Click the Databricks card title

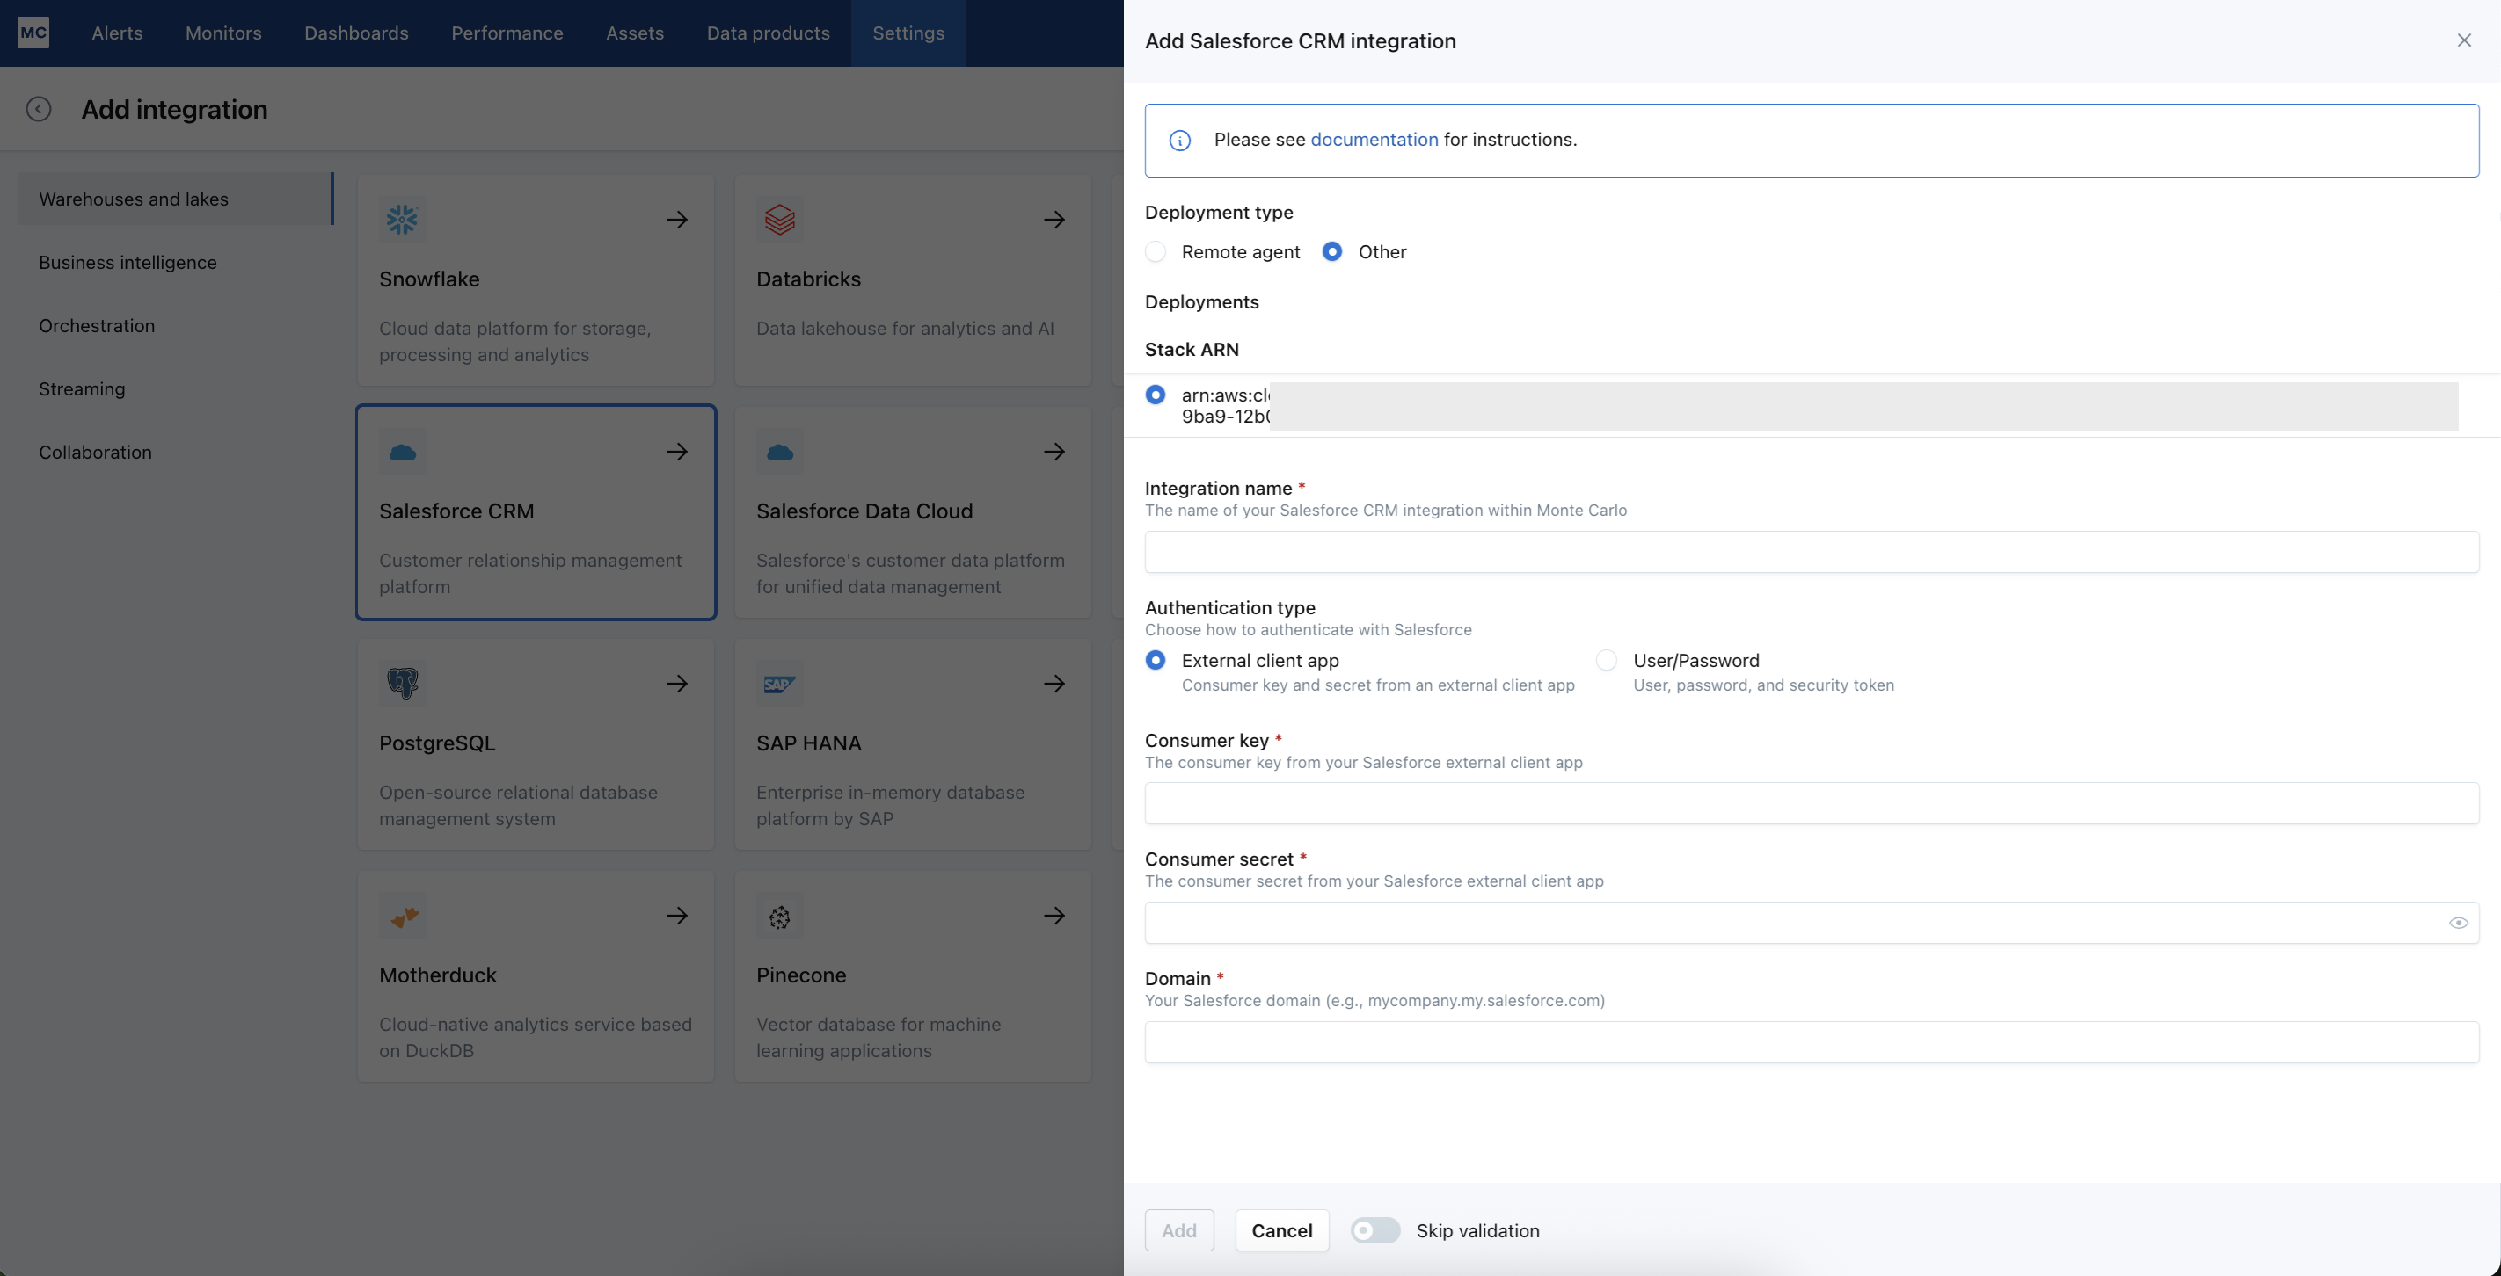[809, 279]
